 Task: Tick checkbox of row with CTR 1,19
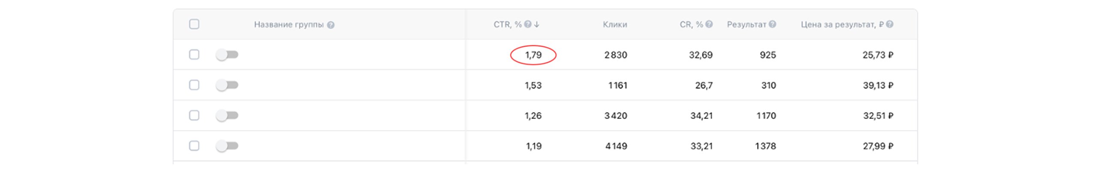coord(194,146)
